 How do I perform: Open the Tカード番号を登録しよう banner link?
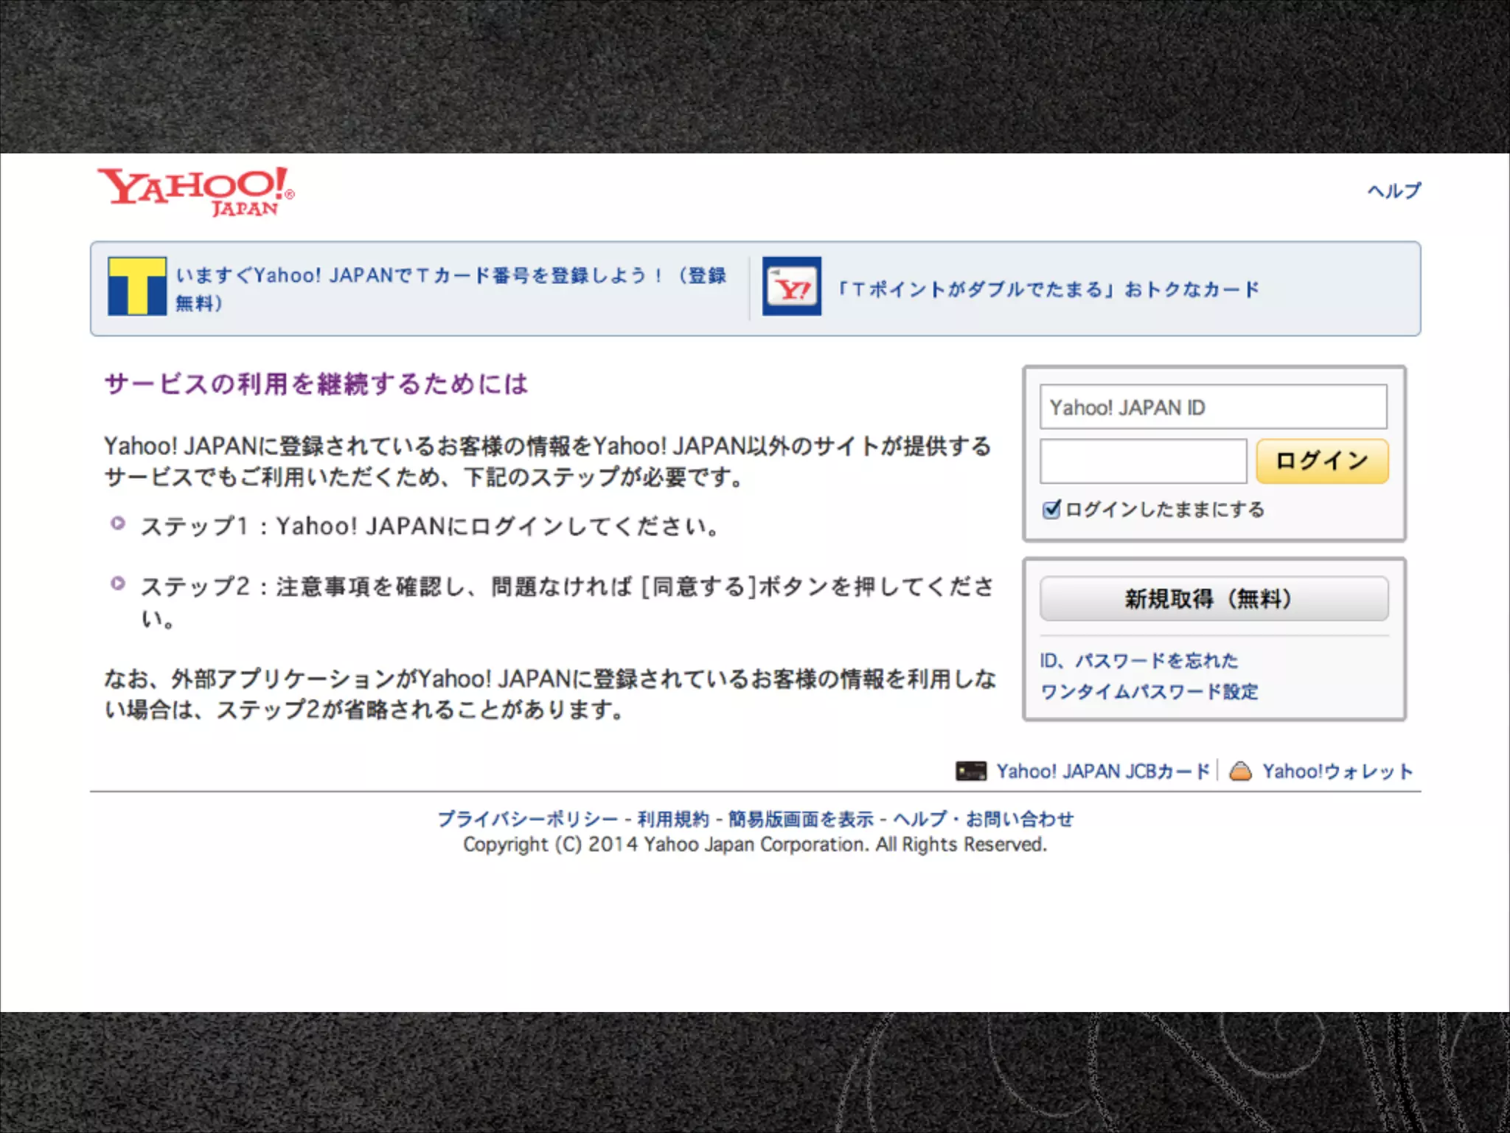pos(451,288)
